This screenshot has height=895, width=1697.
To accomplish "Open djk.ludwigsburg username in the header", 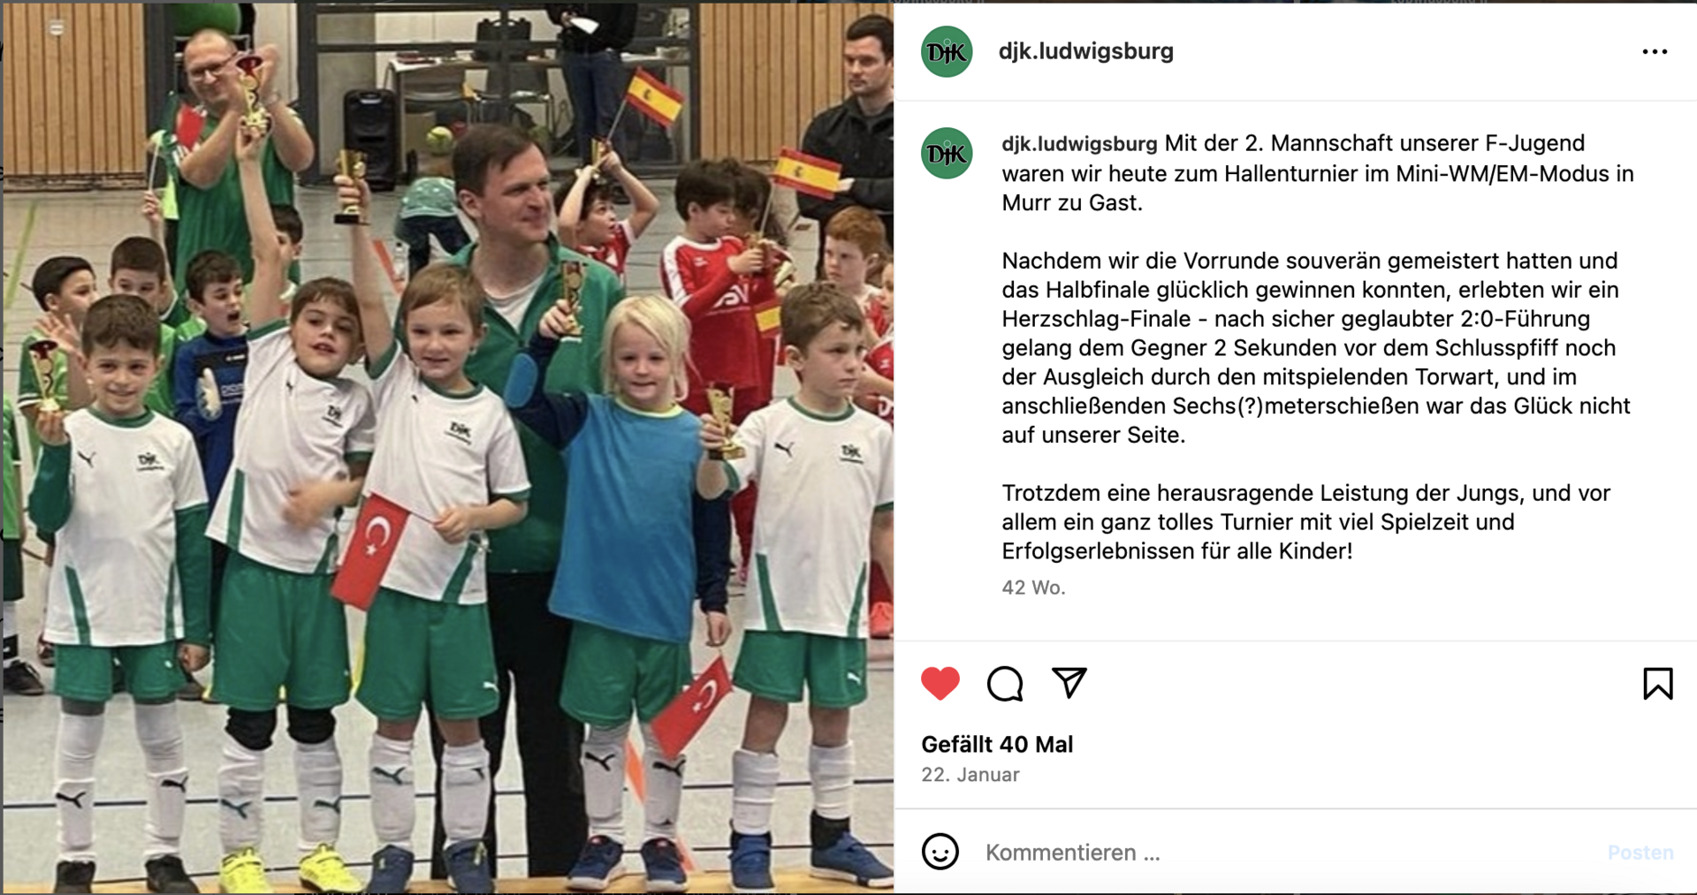I will (x=1085, y=51).
